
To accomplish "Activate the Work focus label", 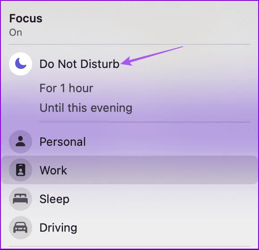I will click(x=53, y=170).
